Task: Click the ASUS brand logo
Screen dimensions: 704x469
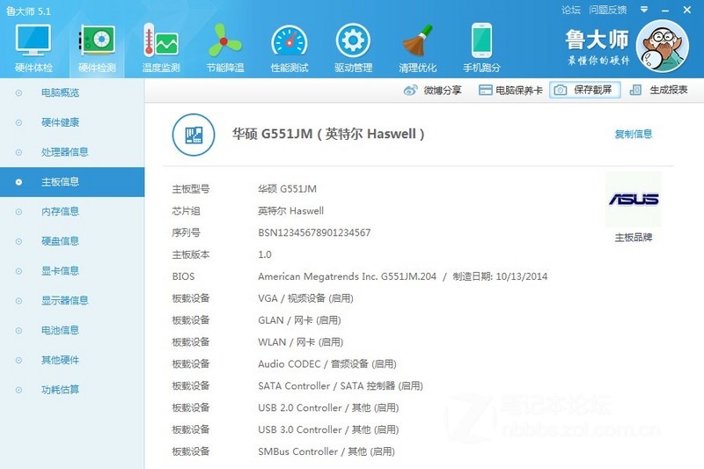Action: (634, 199)
